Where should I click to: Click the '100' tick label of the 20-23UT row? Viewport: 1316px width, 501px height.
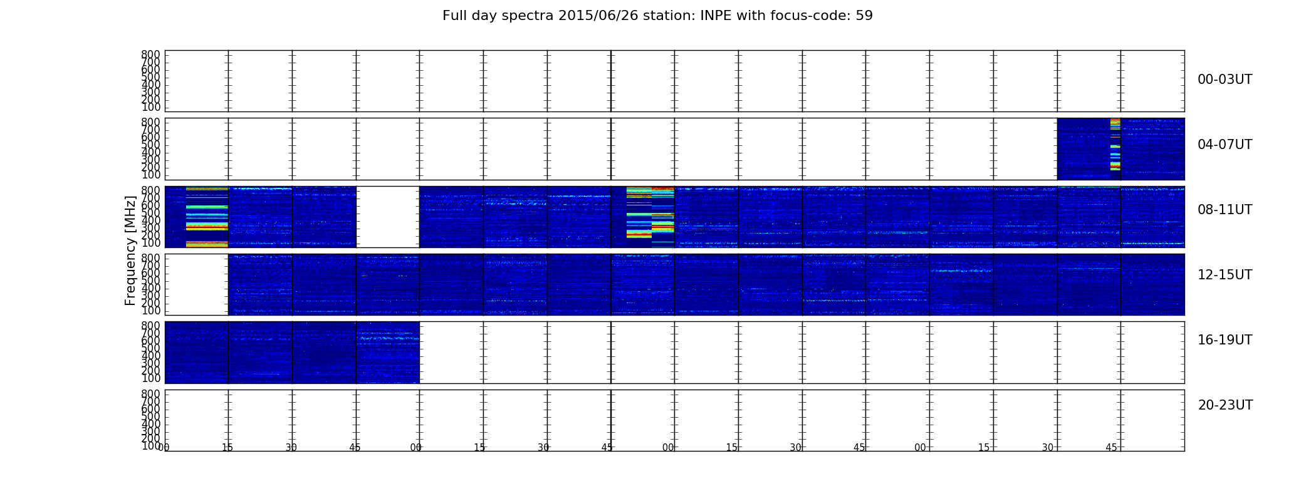click(x=150, y=446)
